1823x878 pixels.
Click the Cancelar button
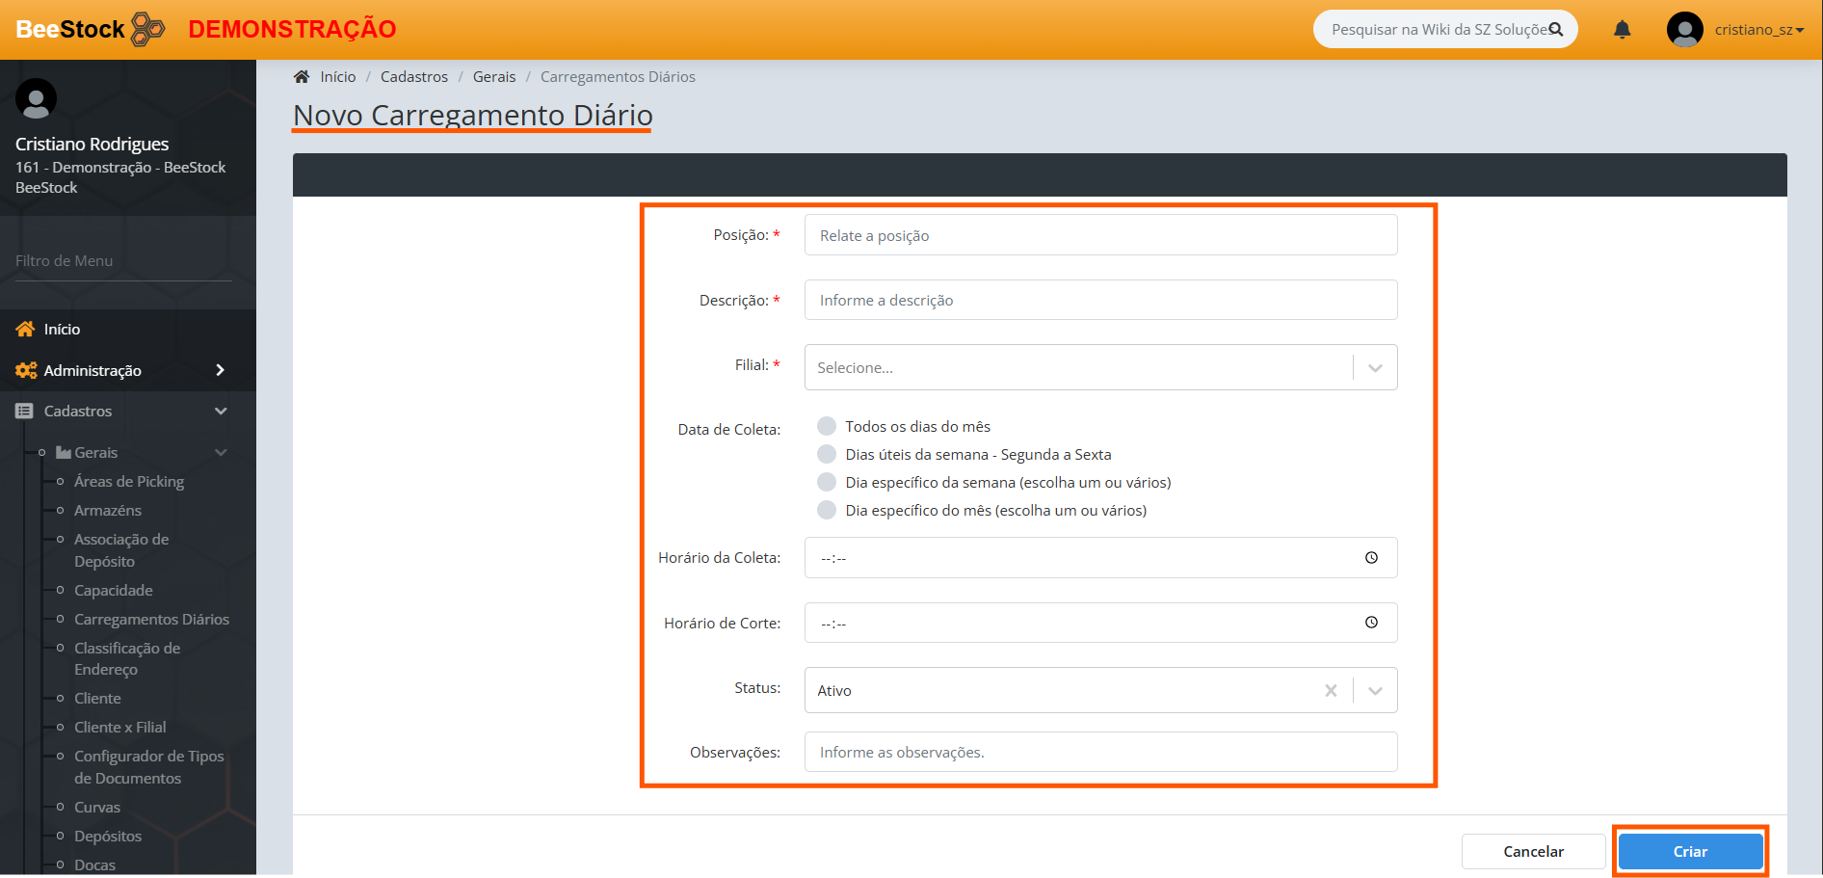pos(1533,851)
